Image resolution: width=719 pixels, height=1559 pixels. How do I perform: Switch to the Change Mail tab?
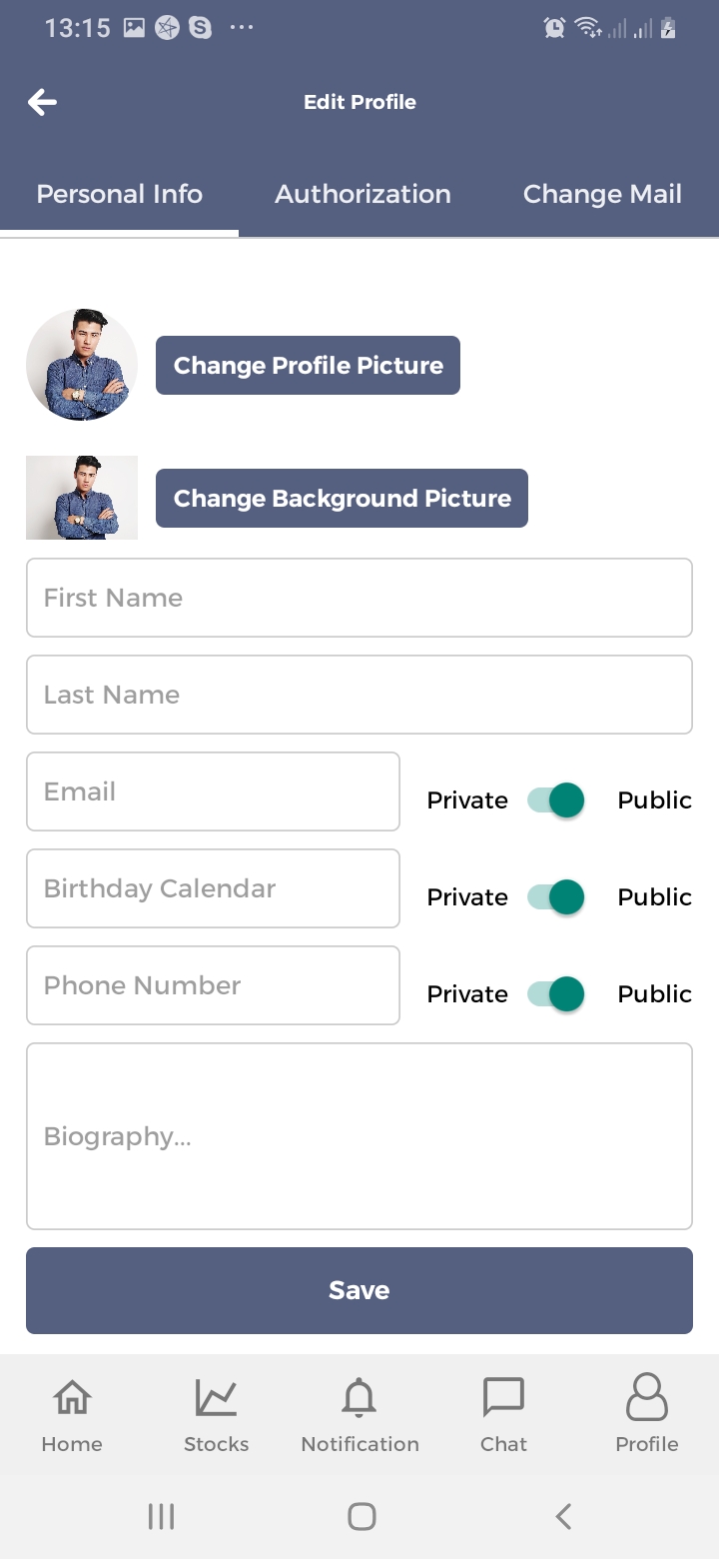(602, 194)
